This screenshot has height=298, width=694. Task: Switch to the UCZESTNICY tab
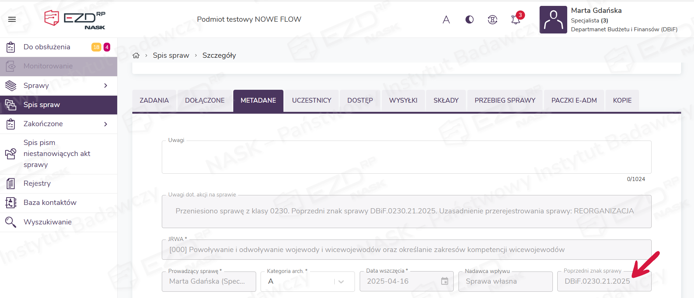(x=311, y=100)
